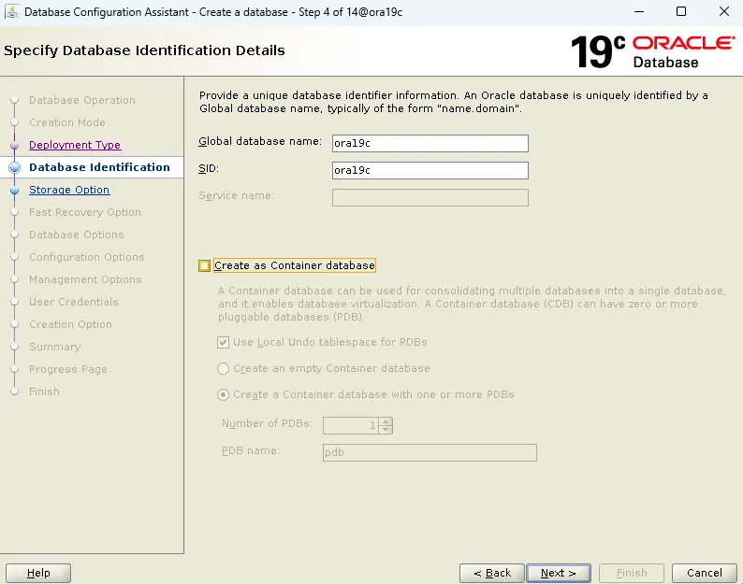Screen dimensions: 743x584
Task: Click the Java icon in title bar
Action: (x=11, y=11)
